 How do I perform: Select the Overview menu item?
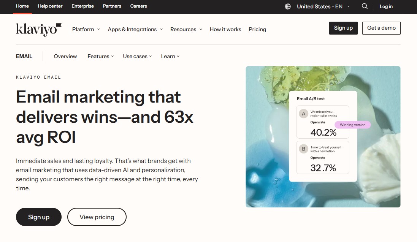(x=65, y=56)
